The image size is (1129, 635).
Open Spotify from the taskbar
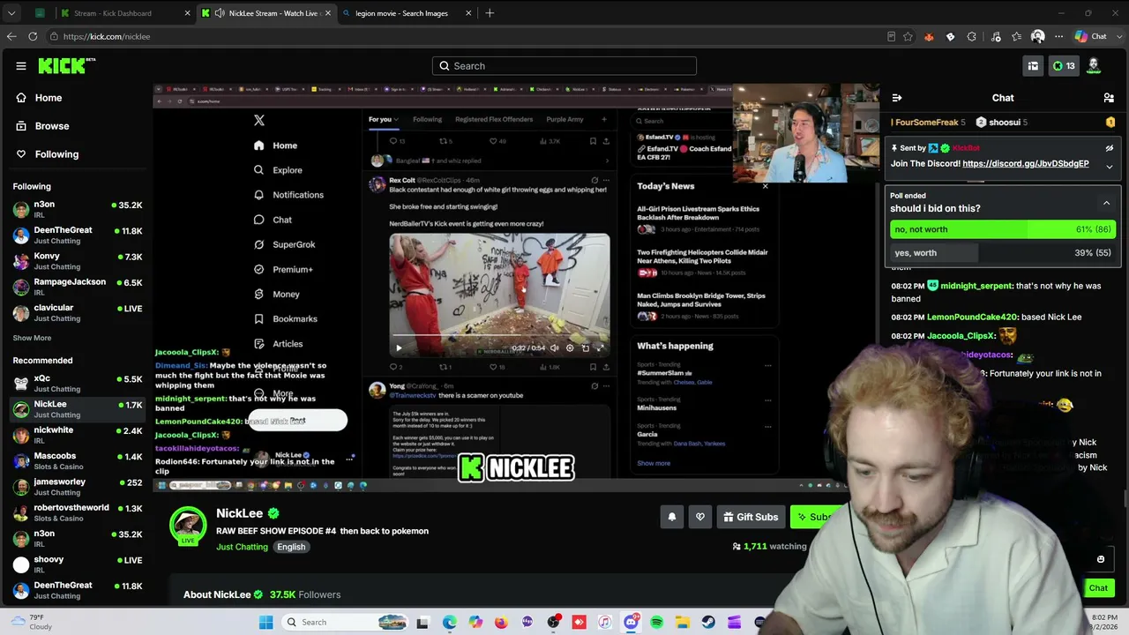coord(657,623)
